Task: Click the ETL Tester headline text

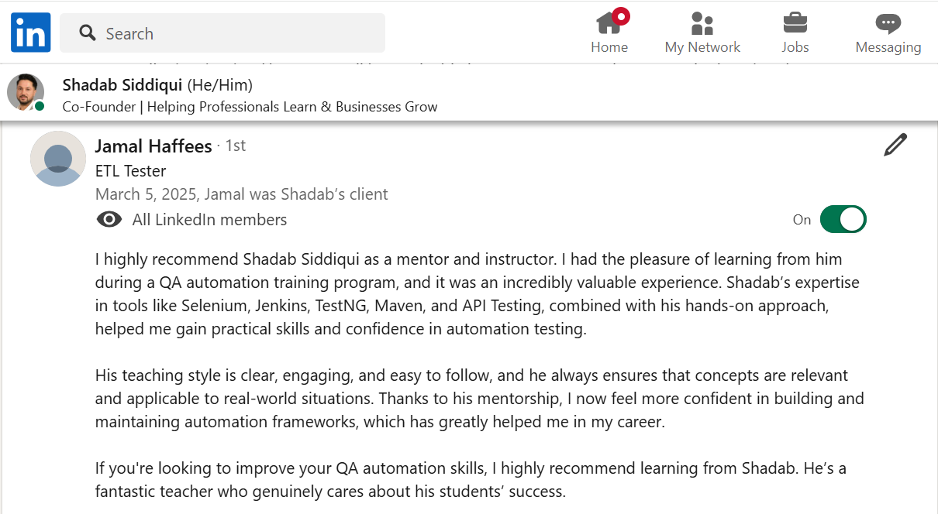Action: (130, 171)
